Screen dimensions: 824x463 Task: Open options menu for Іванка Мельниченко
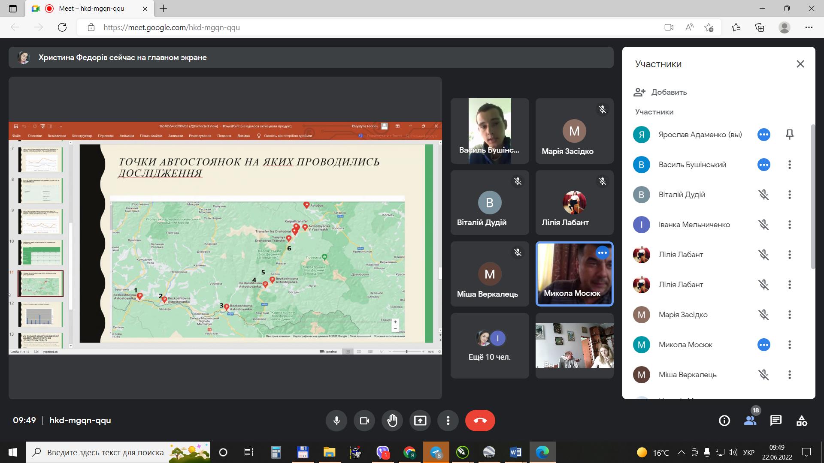click(790, 225)
